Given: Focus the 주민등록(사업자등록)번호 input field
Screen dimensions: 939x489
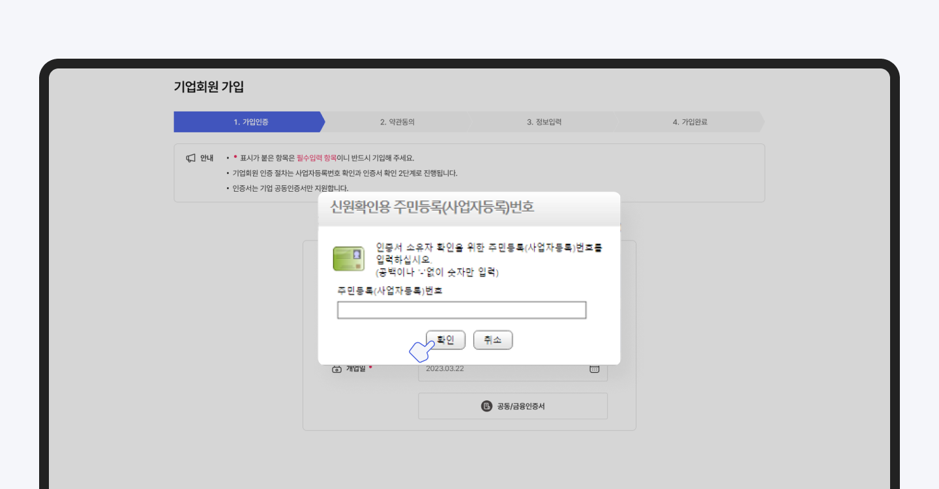Looking at the screenshot, I should (462, 310).
